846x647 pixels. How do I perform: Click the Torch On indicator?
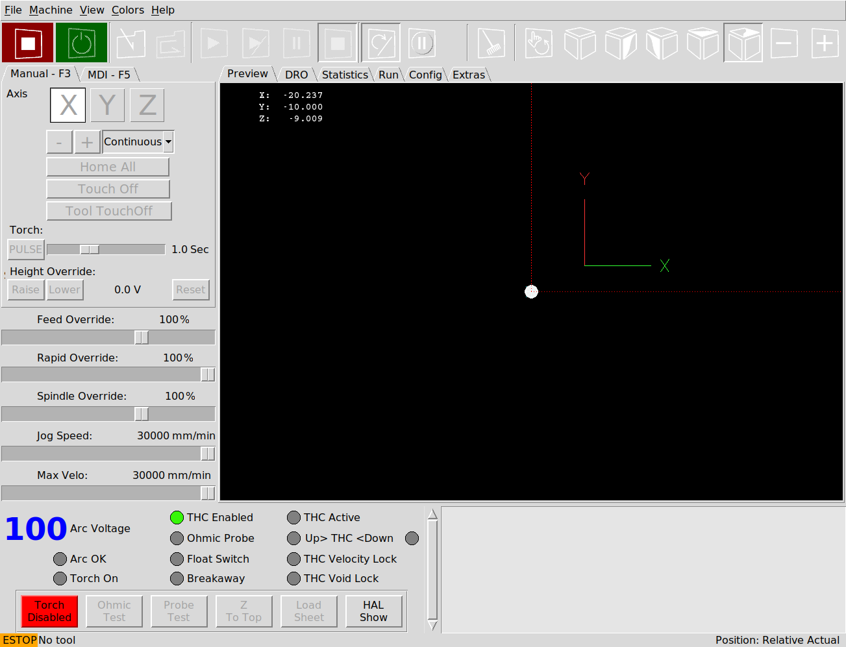(x=60, y=578)
